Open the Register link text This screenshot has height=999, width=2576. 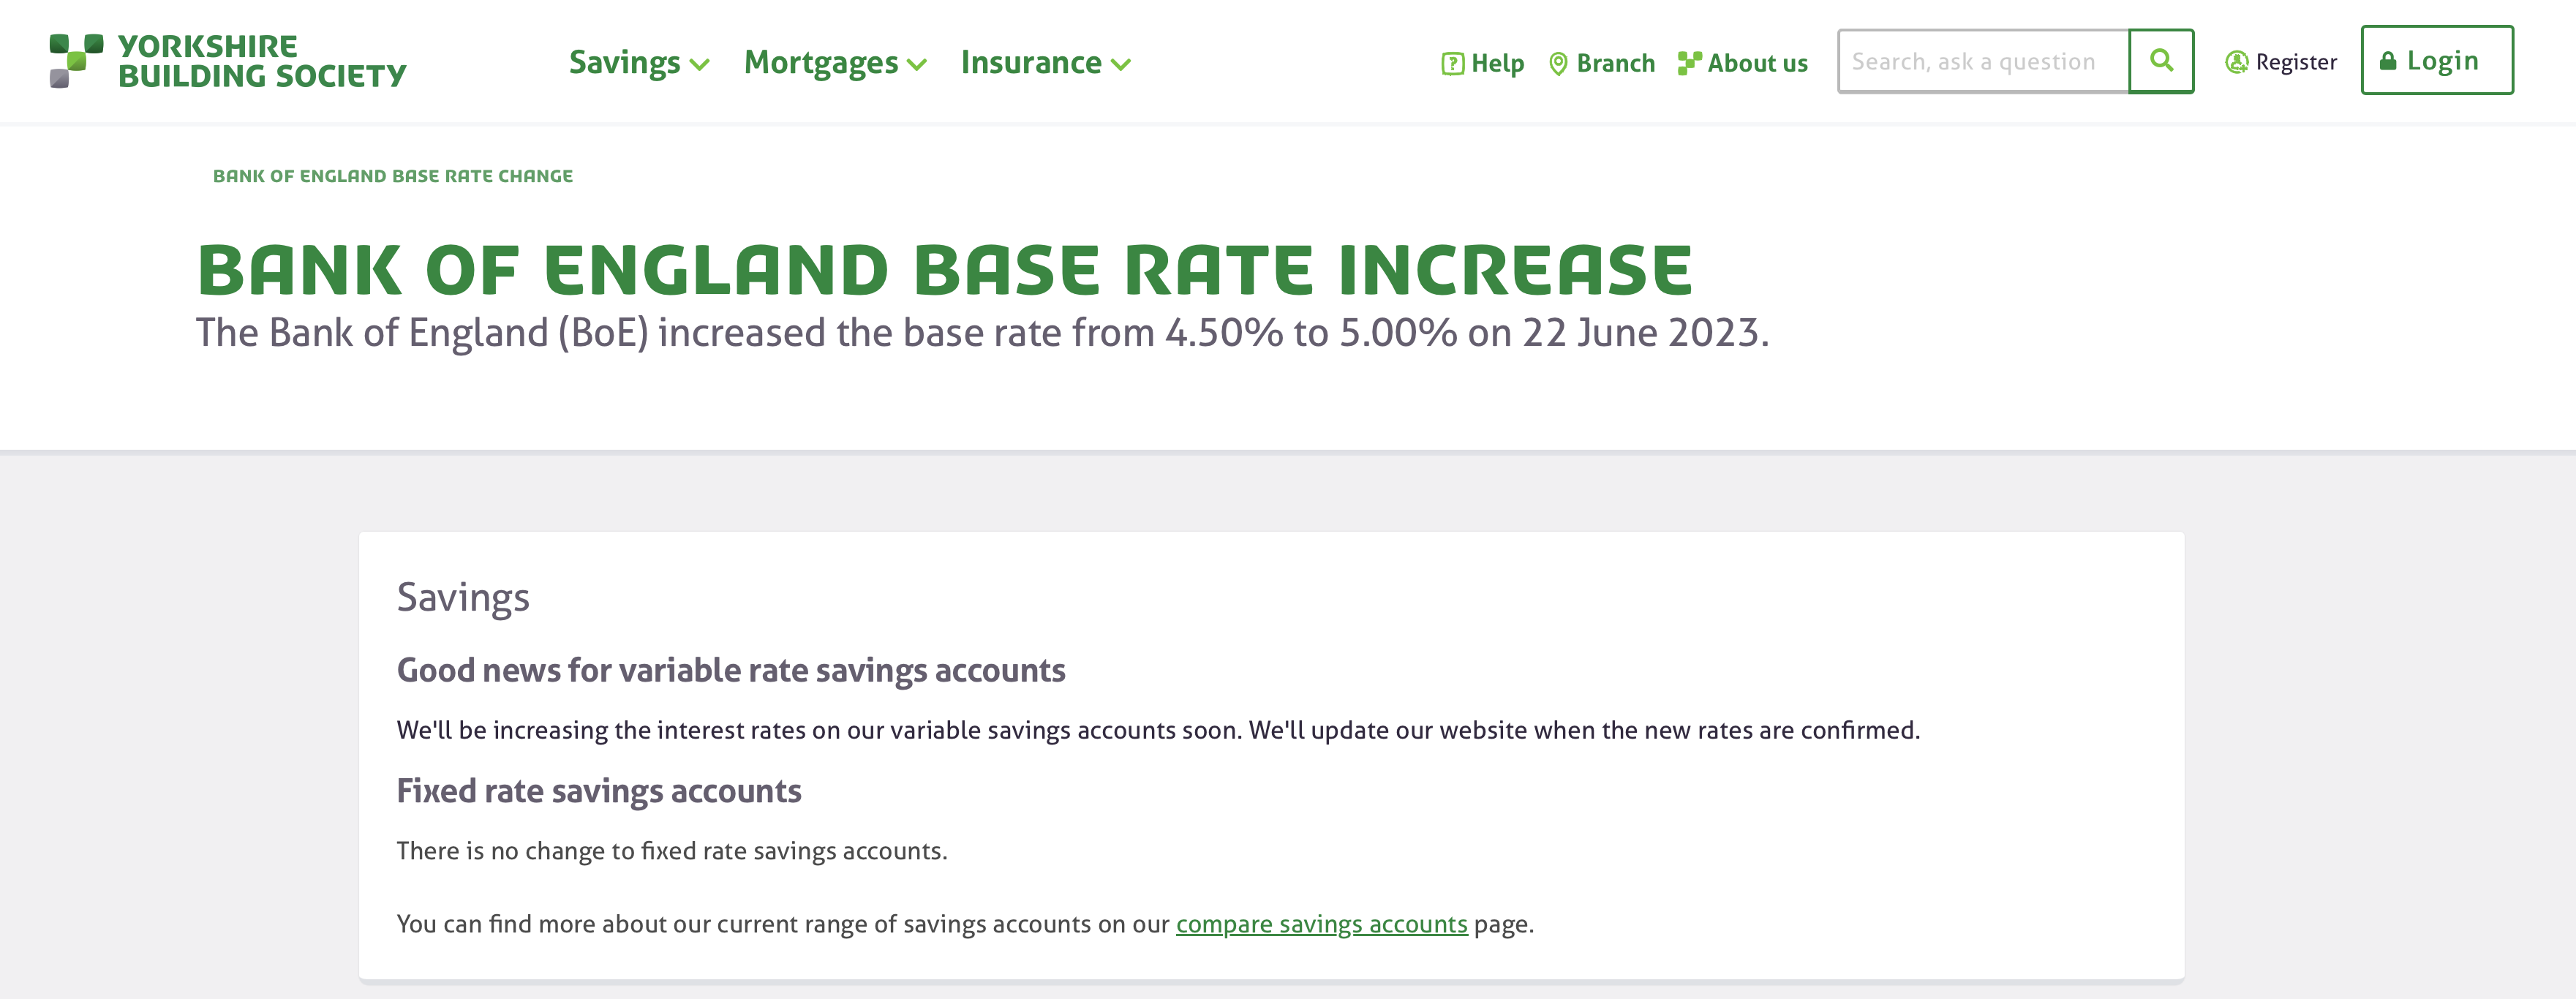(2296, 62)
